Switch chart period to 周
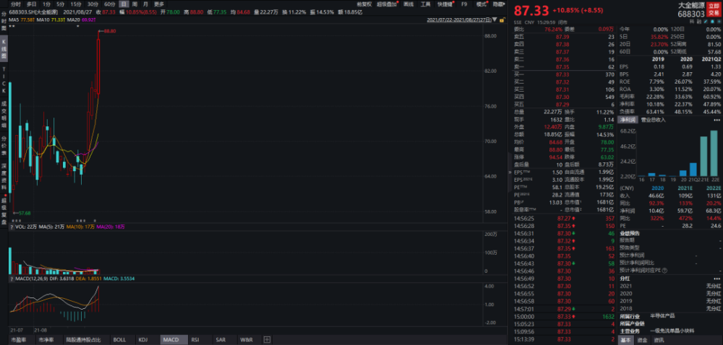The image size is (723, 345). click(x=134, y=4)
